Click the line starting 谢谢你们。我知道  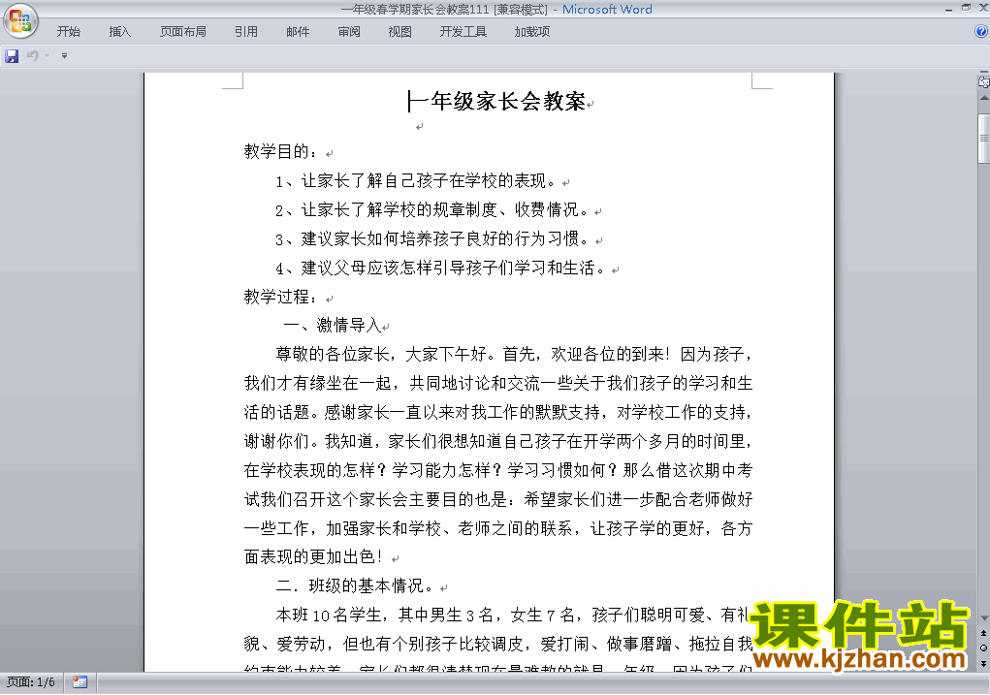[498, 442]
